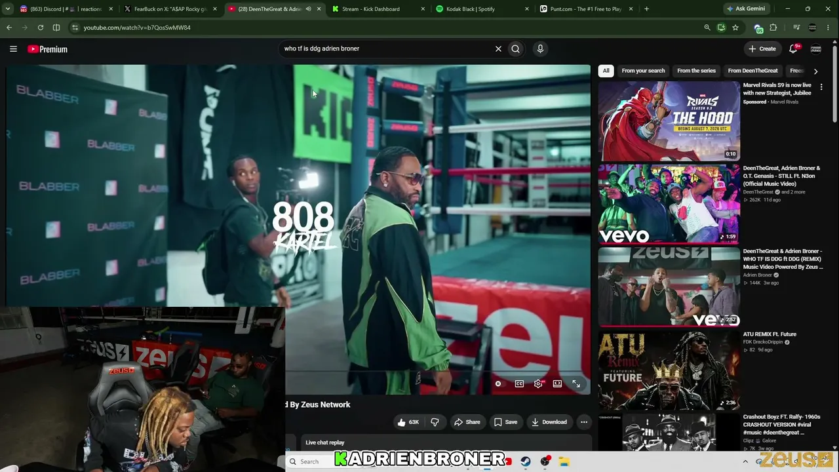Screen dimensions: 839x472
Task: Dislike the video
Action: point(435,422)
